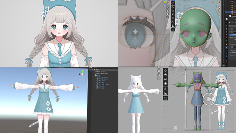Open the Particles properties tab icon
Viewport: 236px width, 133px height.
[x=226, y=50]
